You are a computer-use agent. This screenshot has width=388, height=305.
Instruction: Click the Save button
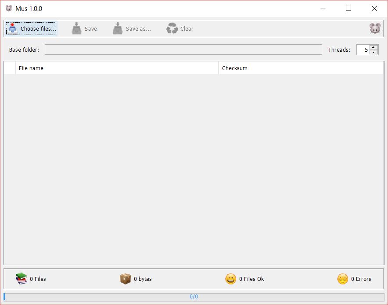pyautogui.click(x=84, y=28)
